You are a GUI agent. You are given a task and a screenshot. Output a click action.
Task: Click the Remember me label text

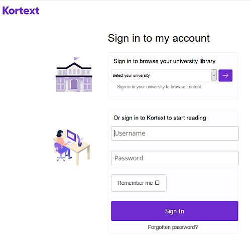coord(135,183)
